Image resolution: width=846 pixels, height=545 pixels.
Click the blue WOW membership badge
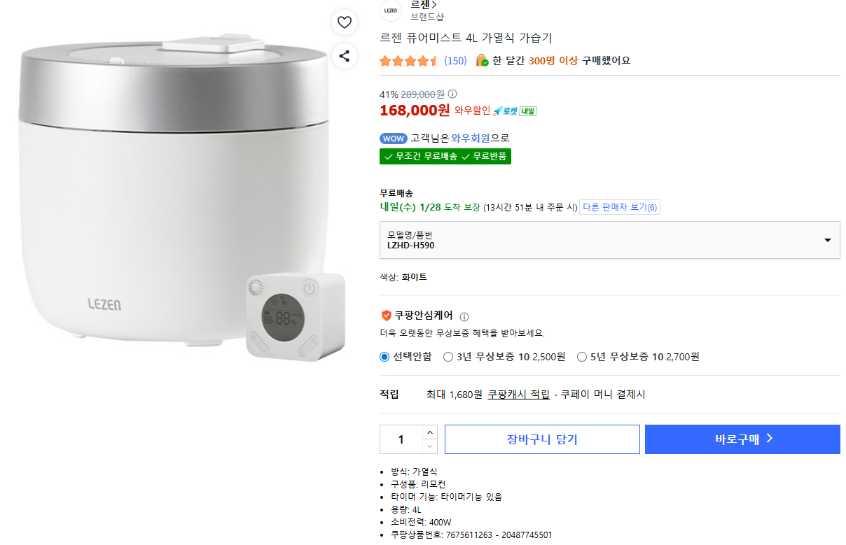coord(393,139)
